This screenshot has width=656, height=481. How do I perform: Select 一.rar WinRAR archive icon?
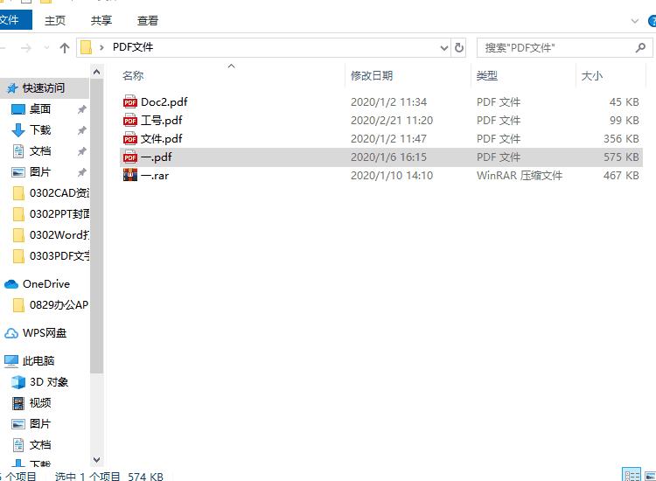click(130, 175)
